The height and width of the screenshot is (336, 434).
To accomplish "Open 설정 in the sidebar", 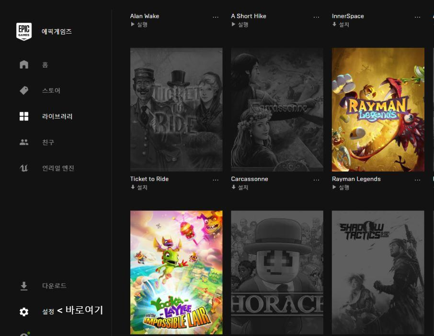I will pyautogui.click(x=48, y=312).
